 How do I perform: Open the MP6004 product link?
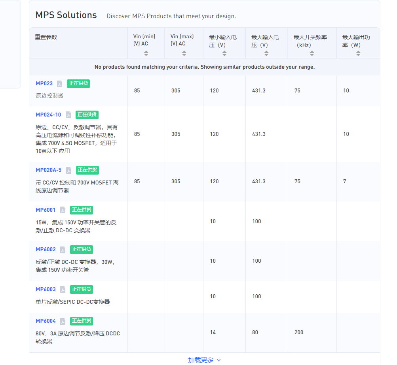click(x=46, y=321)
